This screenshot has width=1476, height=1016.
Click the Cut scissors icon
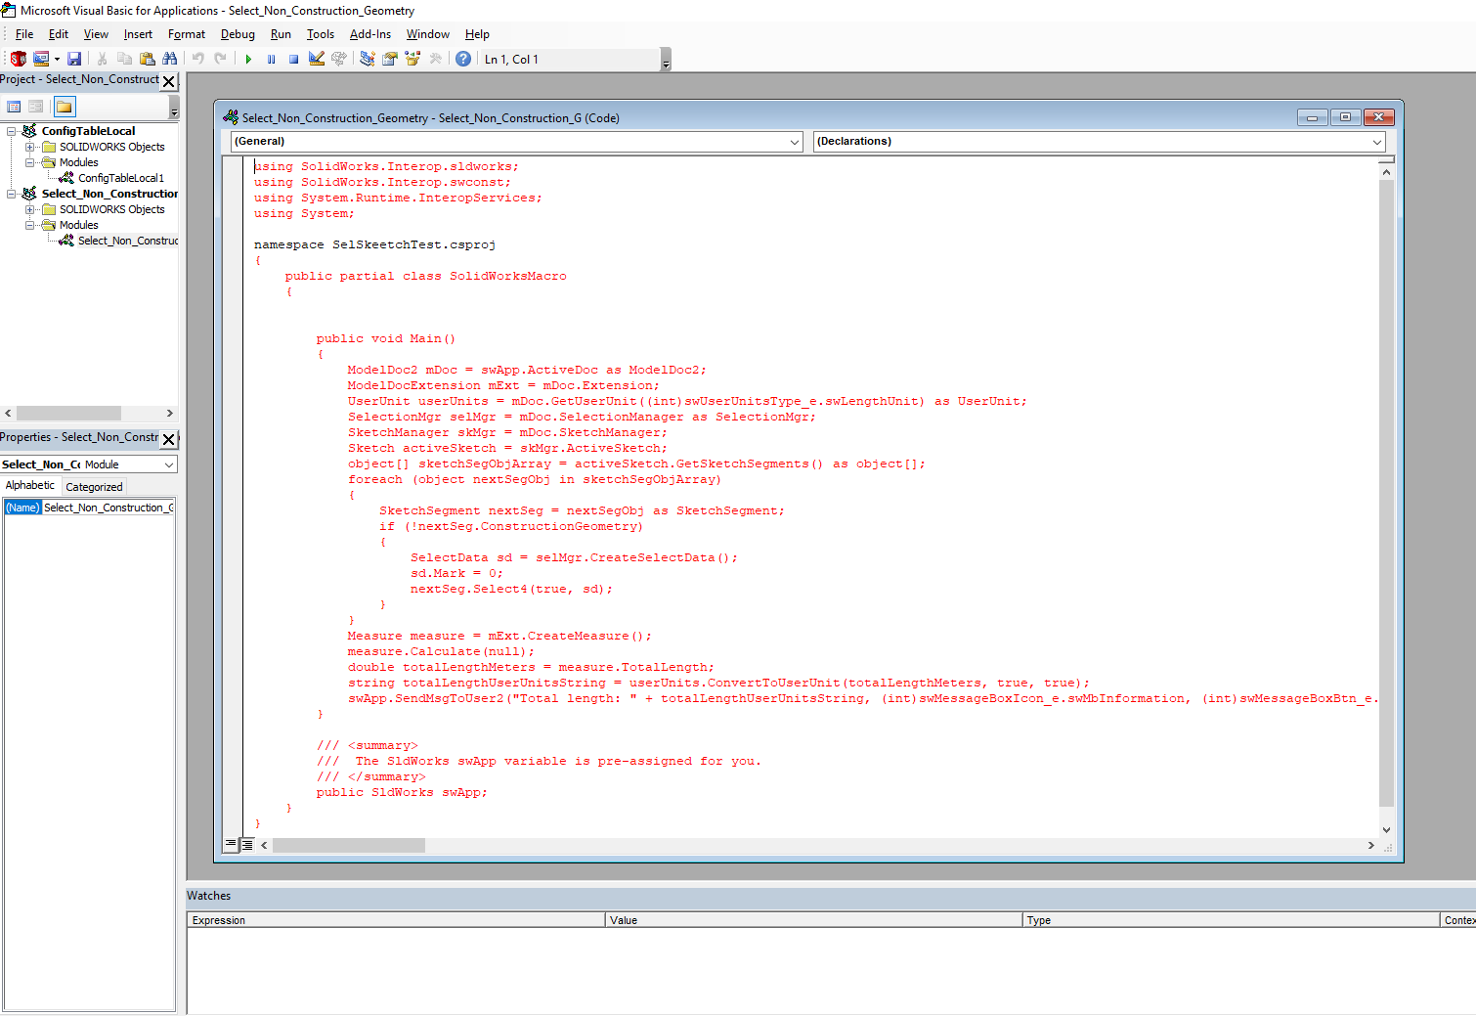click(102, 59)
